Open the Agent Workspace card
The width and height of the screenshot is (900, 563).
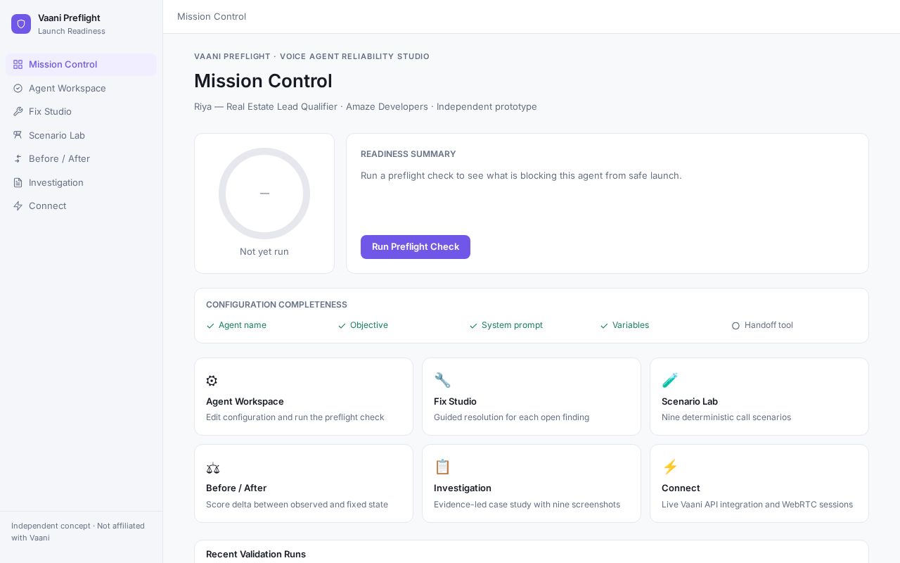[x=304, y=397]
